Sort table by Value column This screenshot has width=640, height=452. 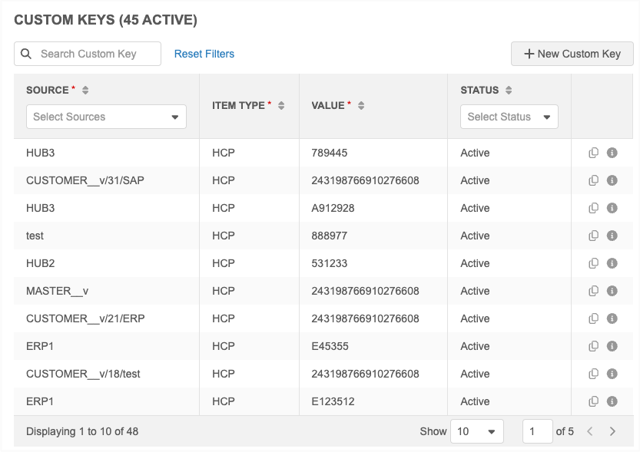(x=361, y=106)
